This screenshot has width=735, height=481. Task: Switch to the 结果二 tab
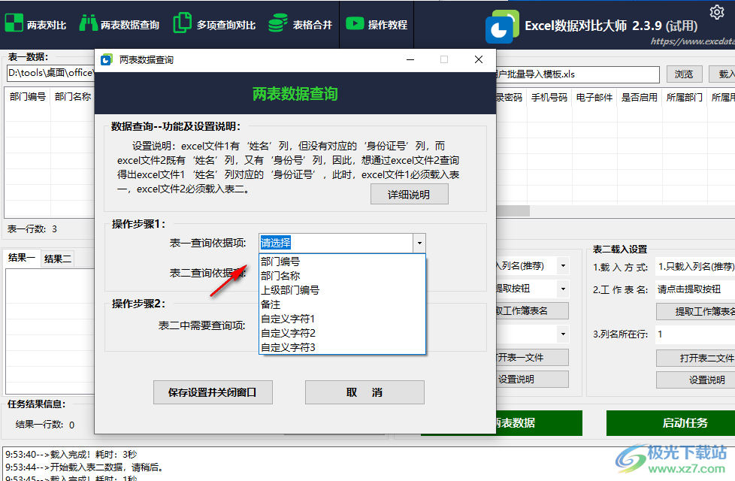58,259
